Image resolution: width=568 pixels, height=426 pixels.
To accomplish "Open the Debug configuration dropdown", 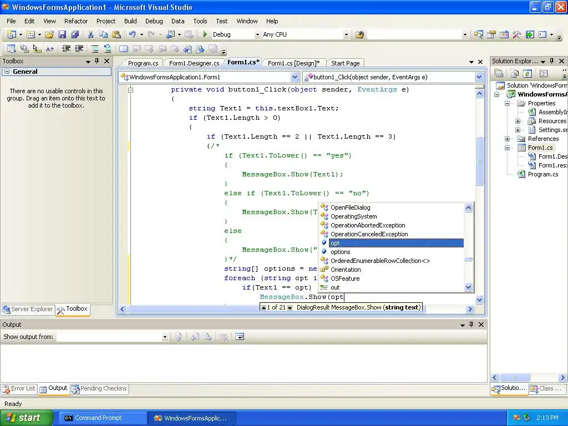I will pyautogui.click(x=257, y=34).
